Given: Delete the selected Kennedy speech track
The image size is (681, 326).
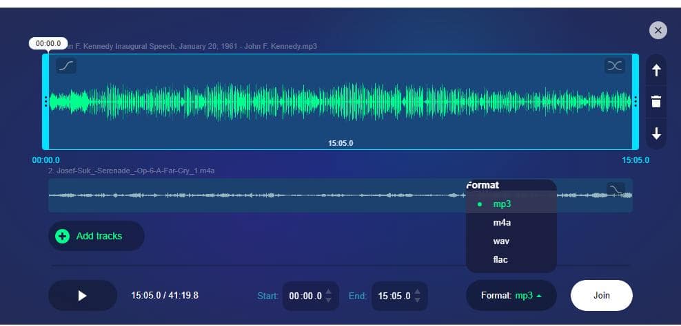Looking at the screenshot, I should click(x=656, y=102).
